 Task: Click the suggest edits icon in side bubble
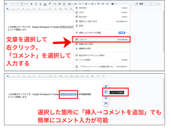pyautogui.click(x=106, y=103)
